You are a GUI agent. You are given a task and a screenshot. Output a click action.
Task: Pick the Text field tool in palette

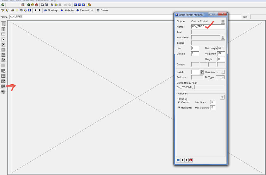pyautogui.click(x=3, y=29)
